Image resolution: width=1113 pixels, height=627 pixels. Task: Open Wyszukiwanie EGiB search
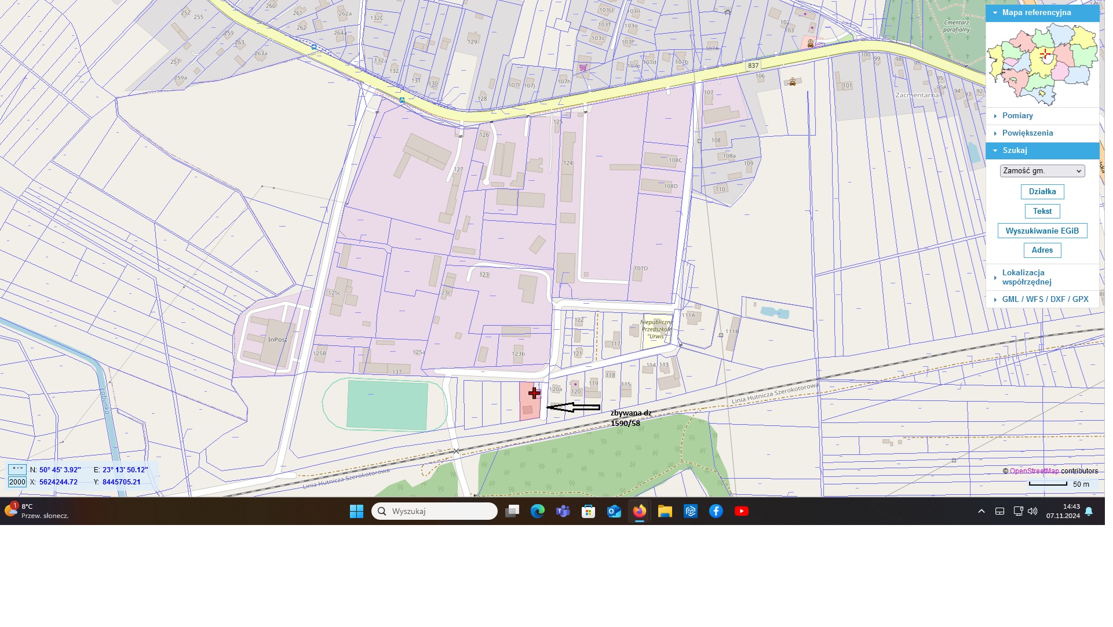pyautogui.click(x=1042, y=231)
